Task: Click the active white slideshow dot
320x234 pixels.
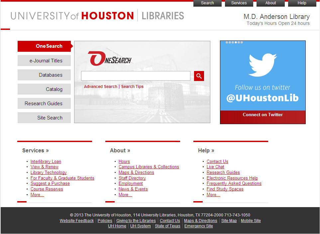Action: [236, 42]
